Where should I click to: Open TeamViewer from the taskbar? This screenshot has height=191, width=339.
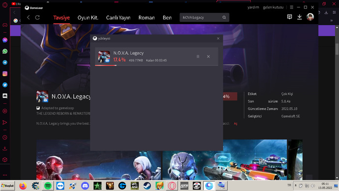tap(60, 186)
